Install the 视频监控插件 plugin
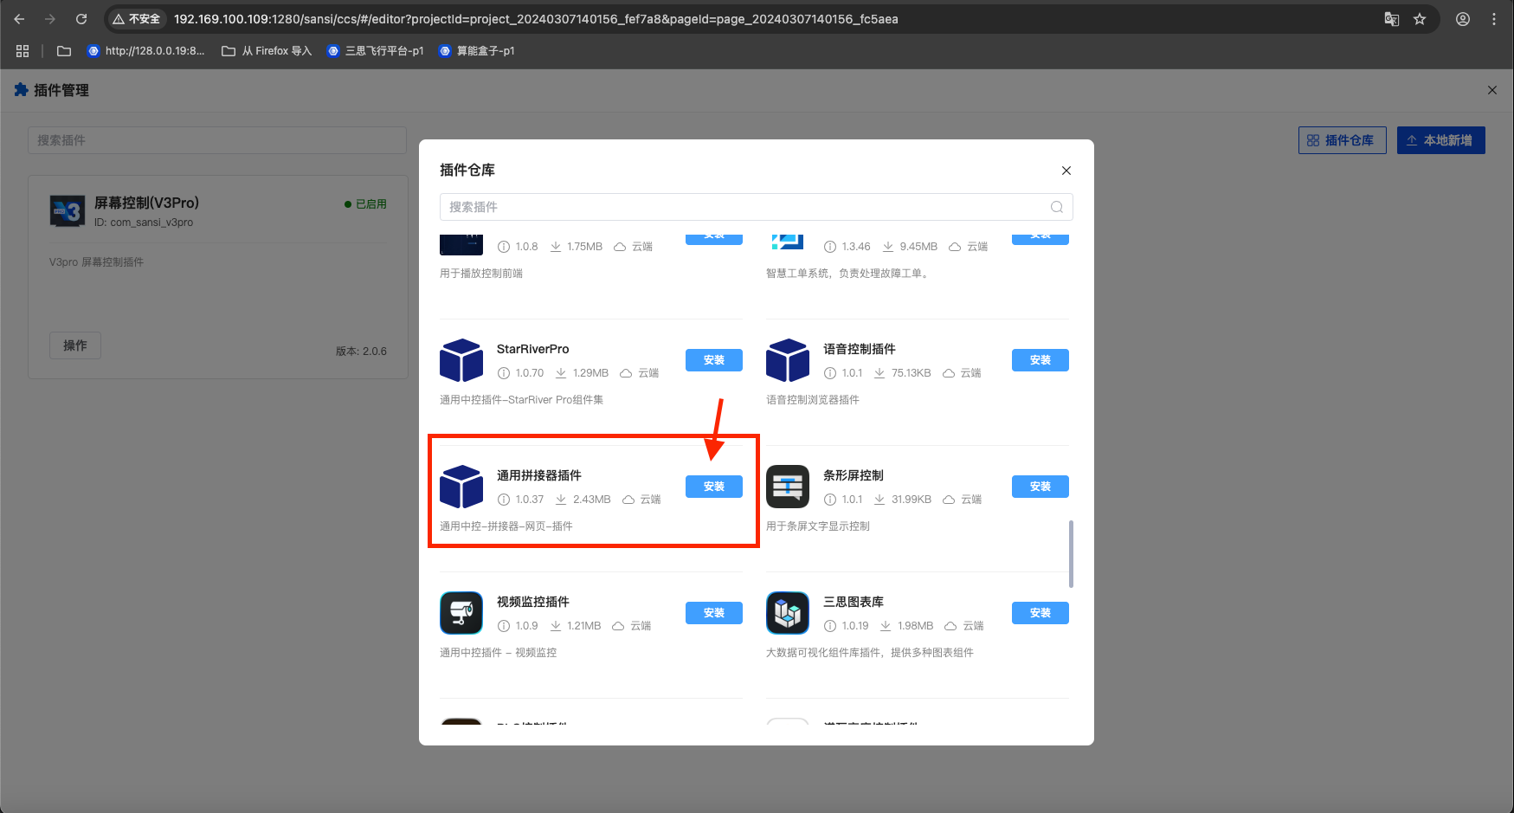This screenshot has height=813, width=1514. [713, 613]
